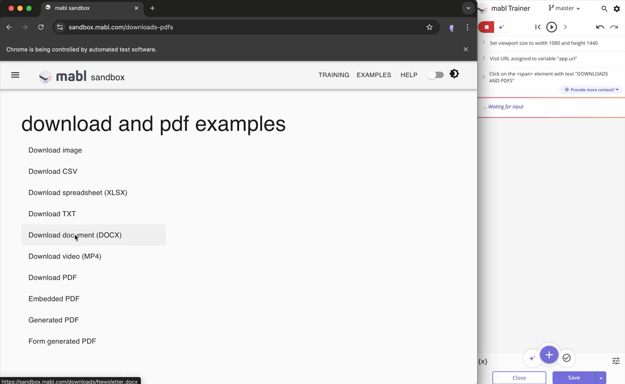Click the play button to run the test
The width and height of the screenshot is (625, 384).
551,27
